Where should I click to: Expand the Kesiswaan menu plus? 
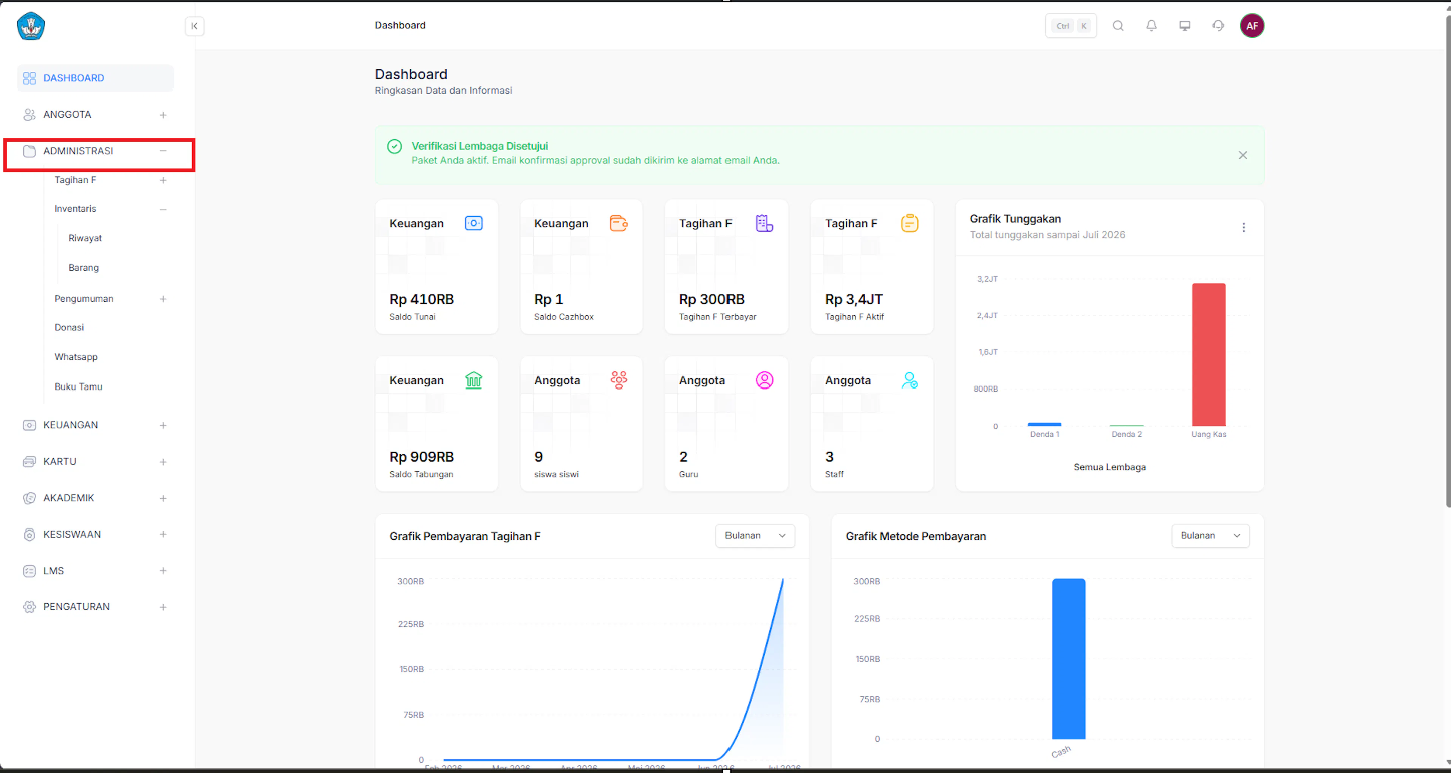[163, 535]
